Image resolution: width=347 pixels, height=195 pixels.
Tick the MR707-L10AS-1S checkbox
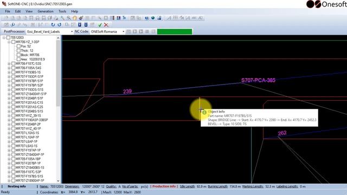13,133
